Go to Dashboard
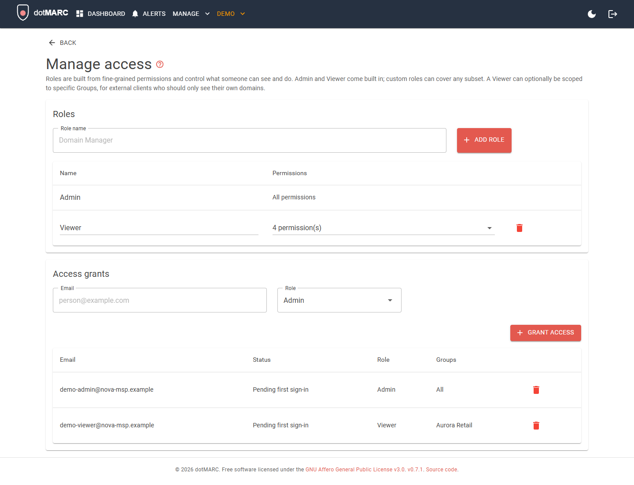Viewport: 634px width, 485px height. click(x=100, y=14)
